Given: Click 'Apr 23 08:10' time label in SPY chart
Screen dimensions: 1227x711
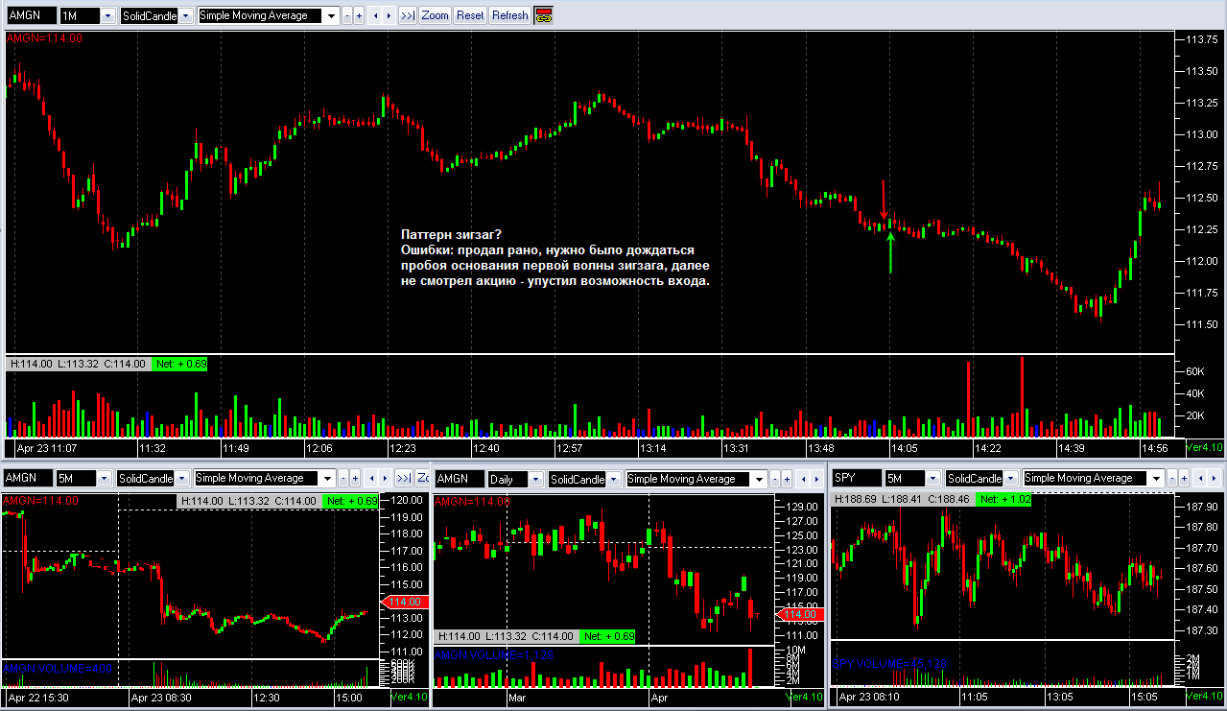Looking at the screenshot, I should click(869, 698).
